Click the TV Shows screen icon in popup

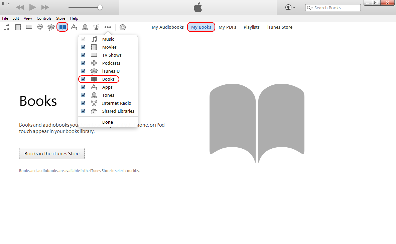(x=94, y=55)
